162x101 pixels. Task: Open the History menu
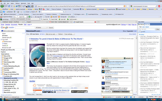(12, 4)
